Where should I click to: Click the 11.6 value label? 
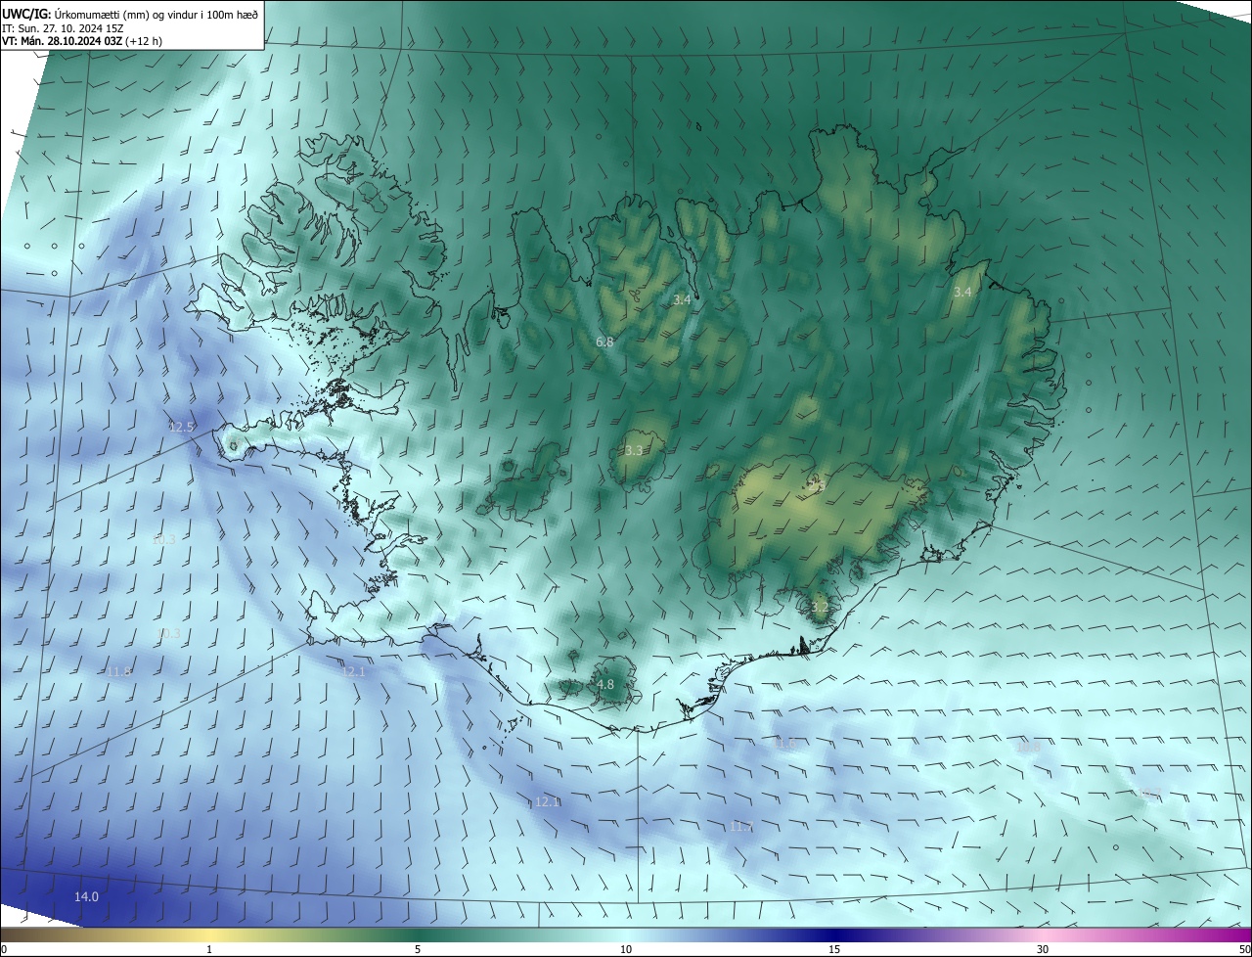pyautogui.click(x=785, y=744)
